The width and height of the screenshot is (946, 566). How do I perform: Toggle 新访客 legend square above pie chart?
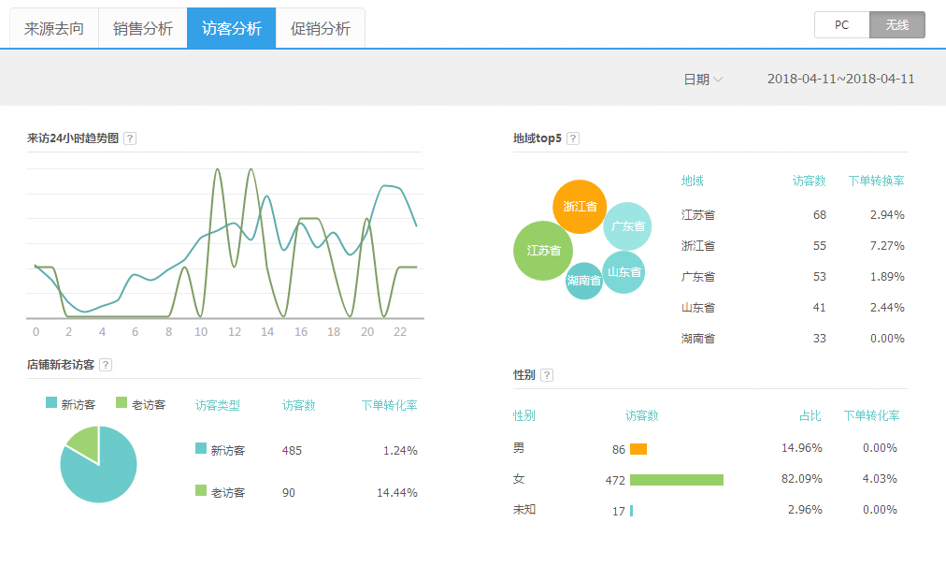pos(51,403)
